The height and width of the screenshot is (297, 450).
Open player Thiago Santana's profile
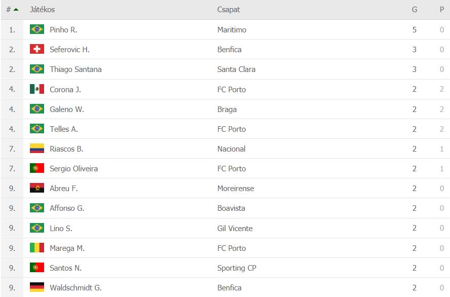coord(76,69)
